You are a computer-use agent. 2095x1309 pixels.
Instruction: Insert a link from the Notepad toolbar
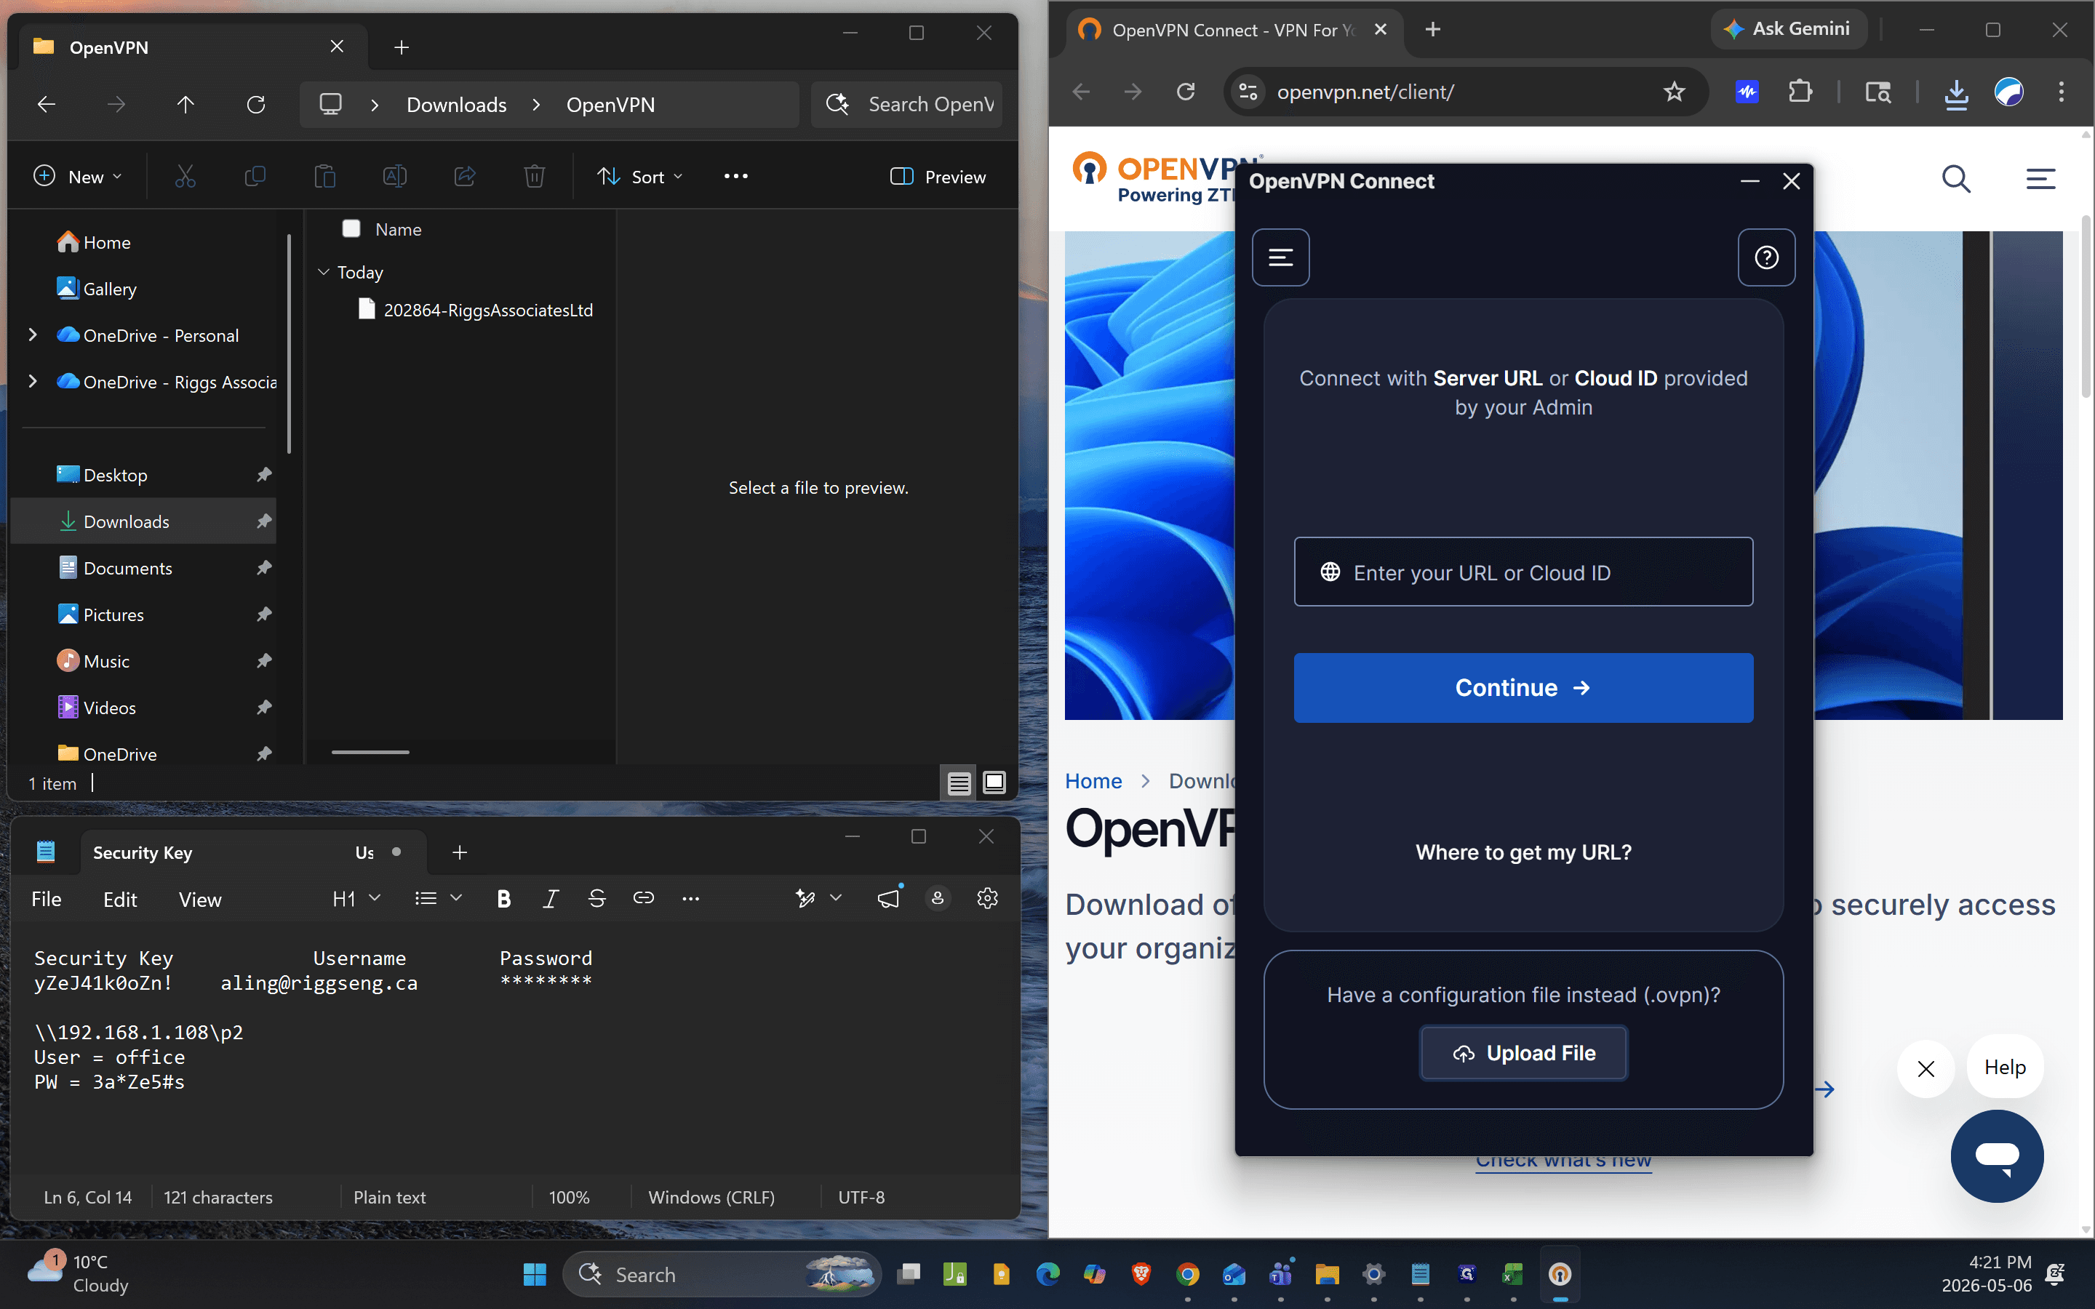[643, 899]
